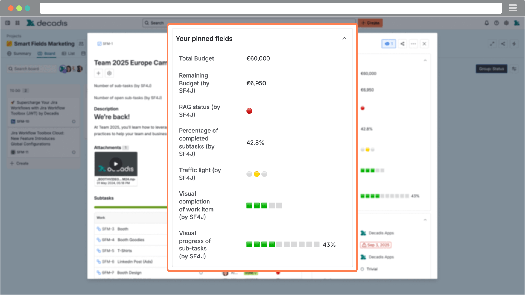This screenshot has height=295, width=525.
Task: Collapse the Your pinned fields section
Action: point(344,39)
